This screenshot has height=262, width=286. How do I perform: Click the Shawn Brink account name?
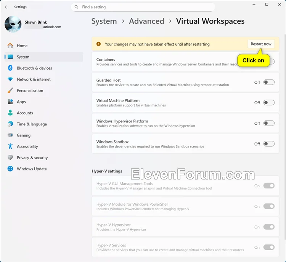pos(36,22)
